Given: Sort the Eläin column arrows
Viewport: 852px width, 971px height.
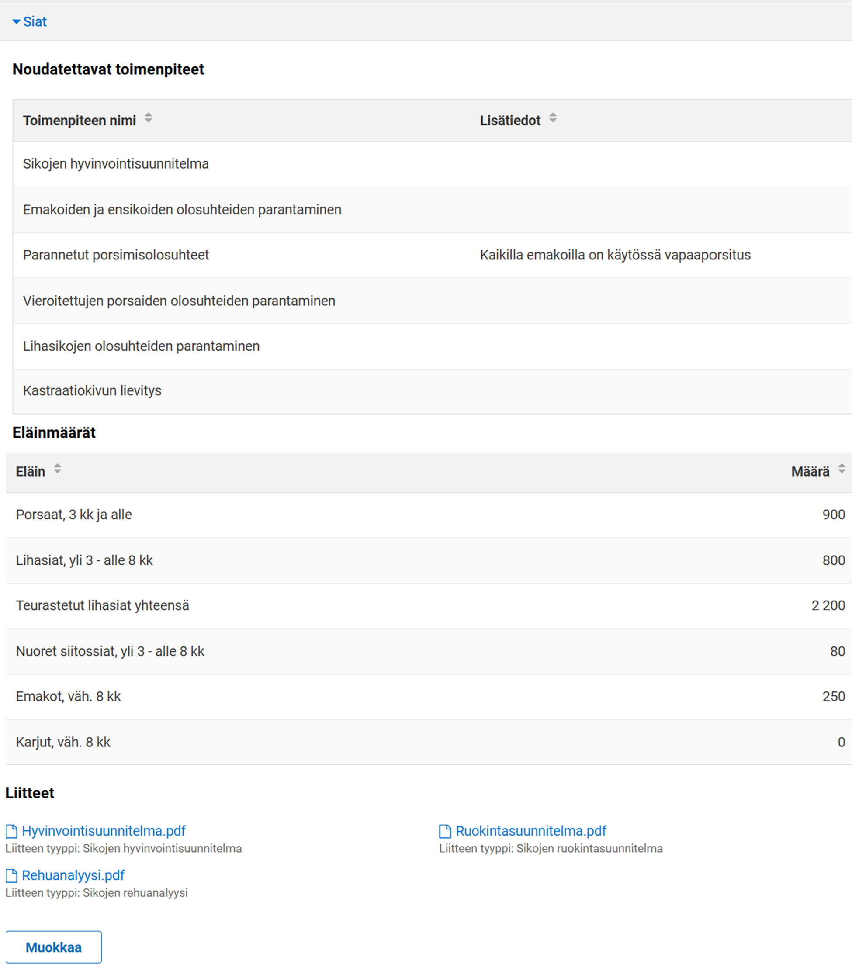Looking at the screenshot, I should [58, 469].
